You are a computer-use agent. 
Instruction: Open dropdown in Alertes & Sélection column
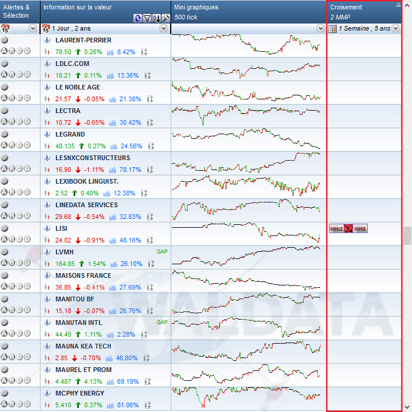(33, 28)
